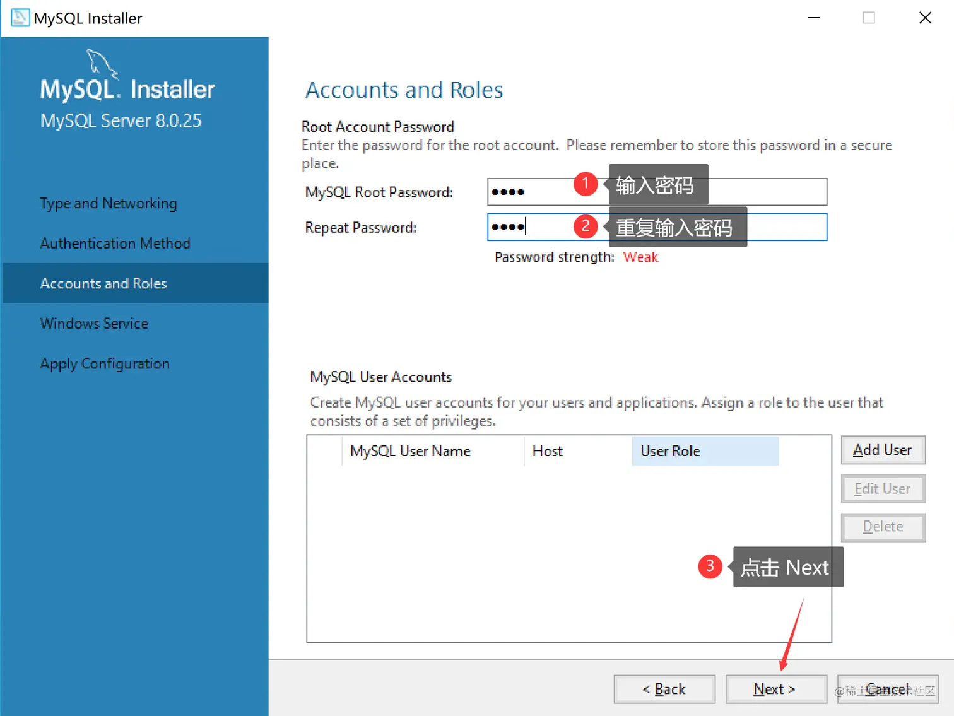Sort by MySQL User Name column header
Viewport: 954px width, 716px height.
pyautogui.click(x=433, y=451)
